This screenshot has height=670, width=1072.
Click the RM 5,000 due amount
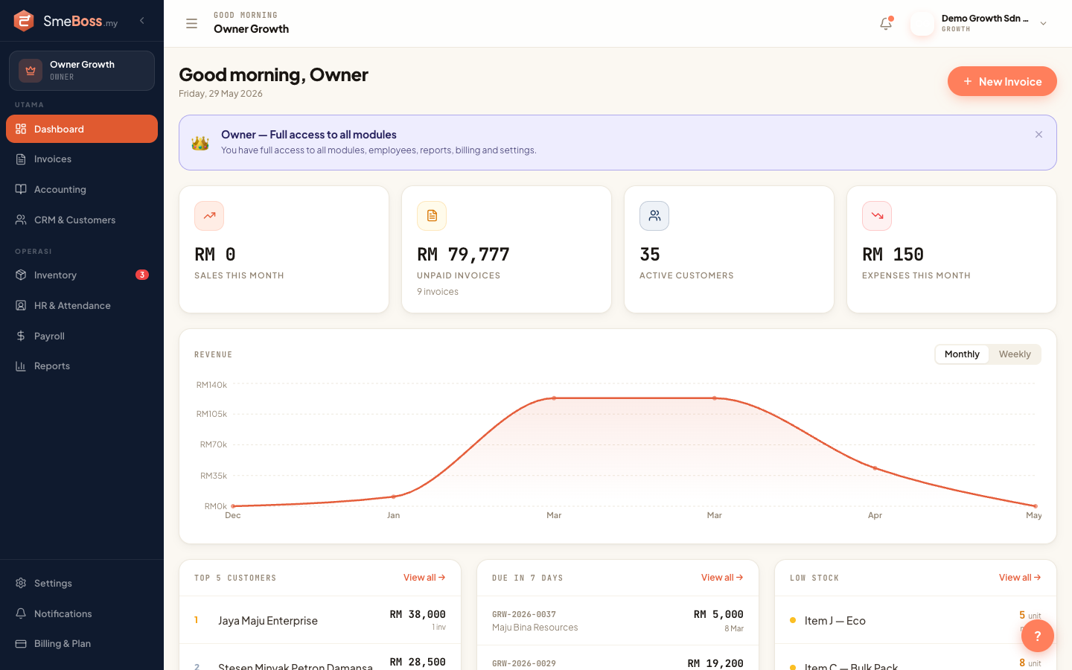pos(718,614)
